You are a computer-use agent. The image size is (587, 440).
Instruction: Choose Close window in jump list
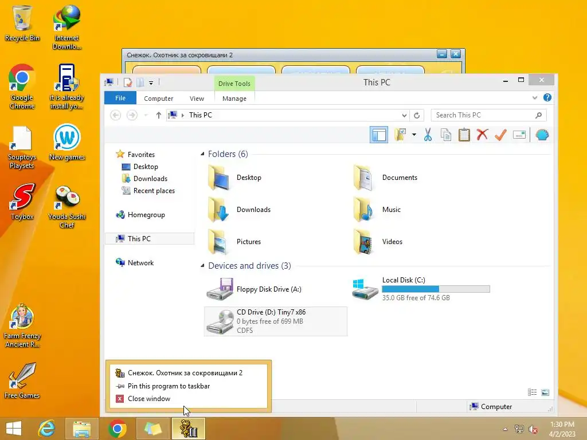tap(149, 399)
